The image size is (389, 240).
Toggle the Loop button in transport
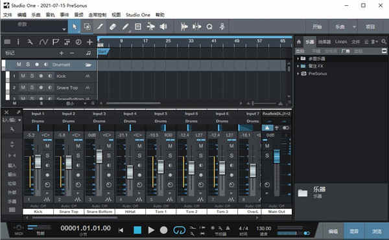click(180, 230)
